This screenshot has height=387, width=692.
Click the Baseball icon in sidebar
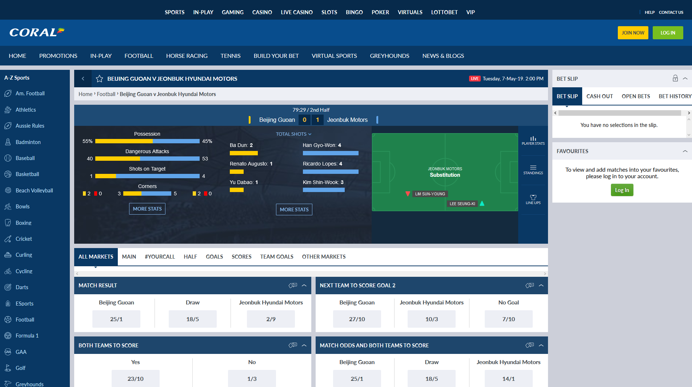click(x=8, y=158)
